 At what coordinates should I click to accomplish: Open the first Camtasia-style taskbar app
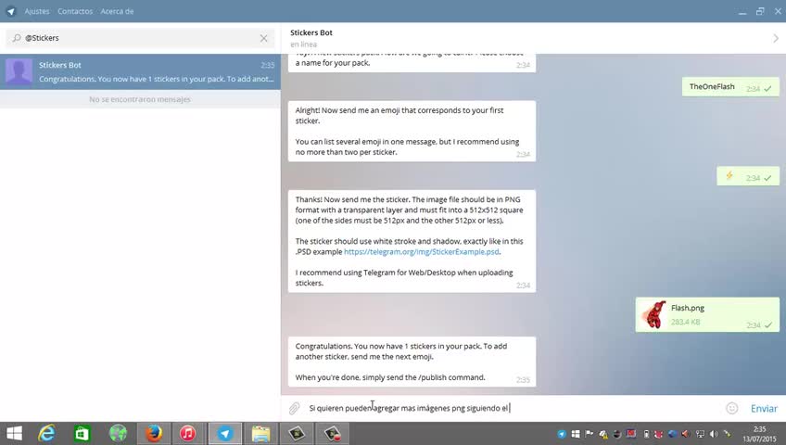click(x=297, y=434)
